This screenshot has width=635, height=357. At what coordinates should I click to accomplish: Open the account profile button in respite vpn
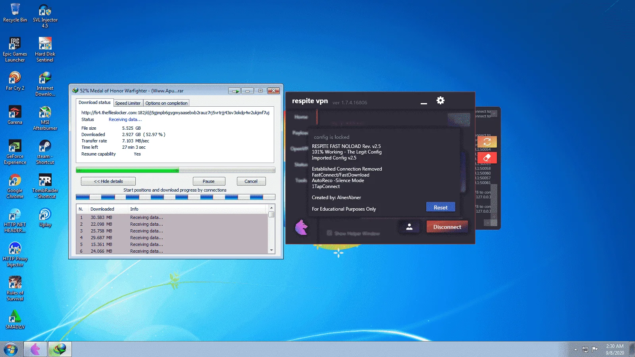point(409,227)
